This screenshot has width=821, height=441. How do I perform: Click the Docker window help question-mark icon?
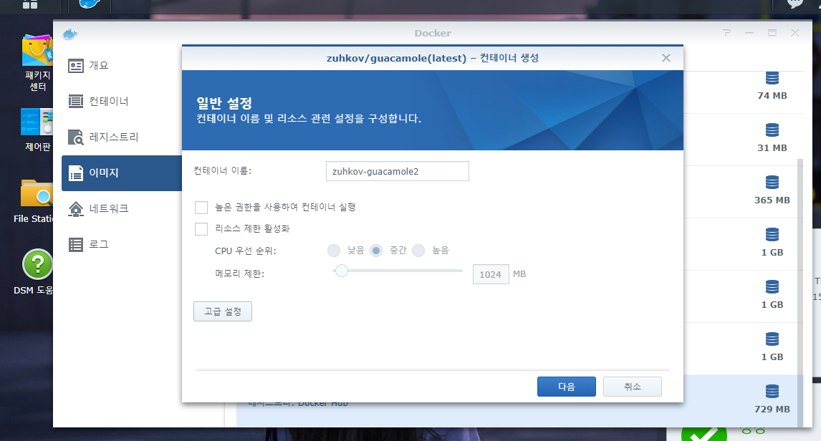tap(726, 33)
